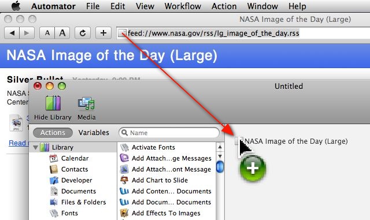The width and height of the screenshot is (370, 220).
Task: Open the Apple menu
Action: (x=16, y=6)
